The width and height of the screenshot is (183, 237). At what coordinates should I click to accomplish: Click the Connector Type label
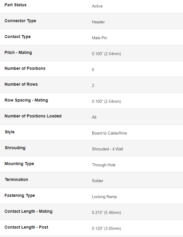click(20, 21)
